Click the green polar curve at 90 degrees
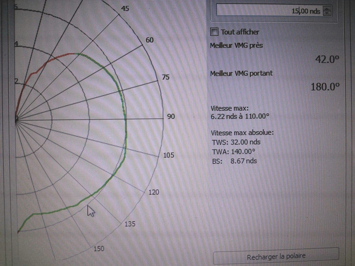The height and width of the screenshot is (266, 355). click(x=126, y=119)
